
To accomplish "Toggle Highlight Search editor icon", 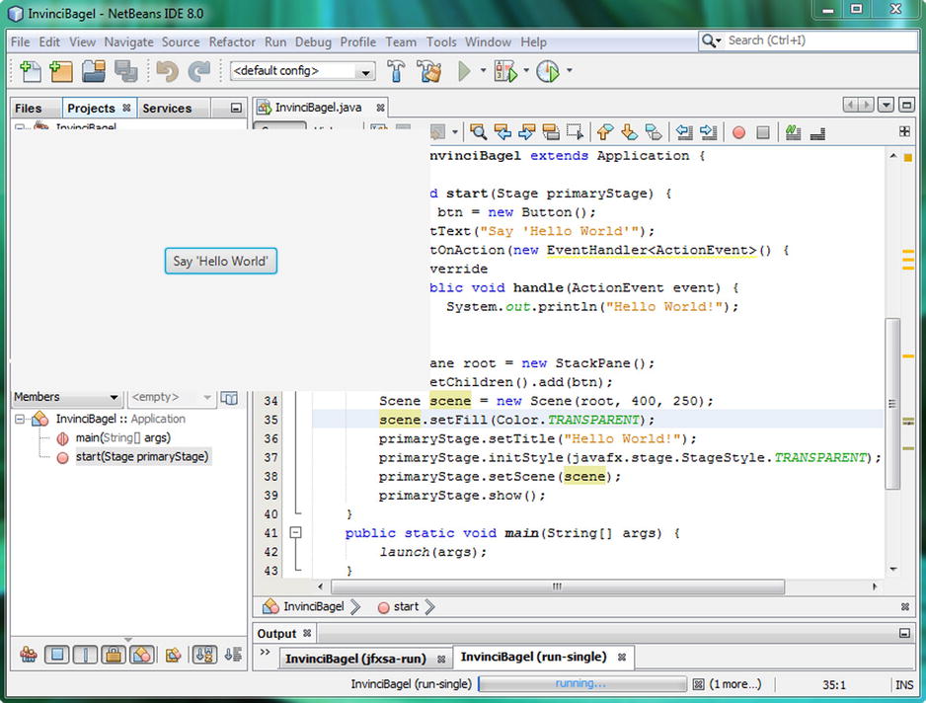I will (x=551, y=132).
